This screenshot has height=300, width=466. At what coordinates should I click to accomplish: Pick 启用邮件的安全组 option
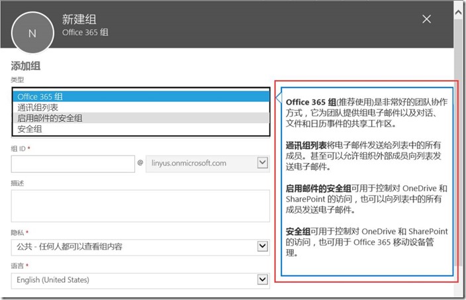(x=141, y=118)
